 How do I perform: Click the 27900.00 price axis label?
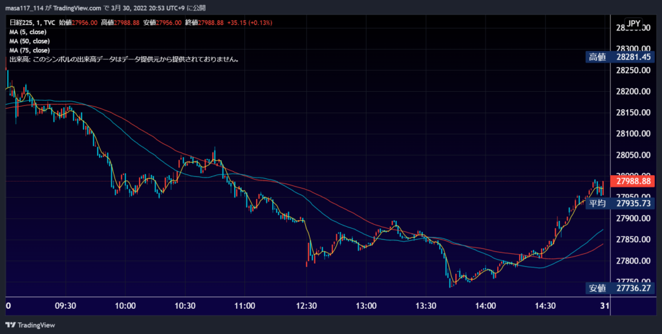click(x=634, y=218)
